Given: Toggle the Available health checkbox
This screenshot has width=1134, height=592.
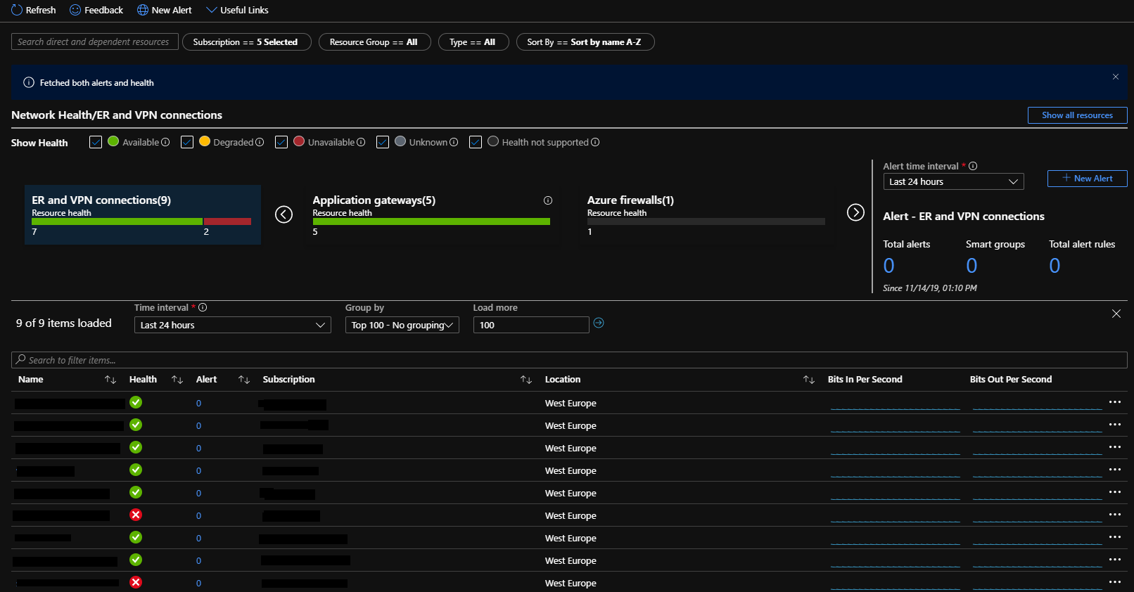Looking at the screenshot, I should click(x=96, y=142).
